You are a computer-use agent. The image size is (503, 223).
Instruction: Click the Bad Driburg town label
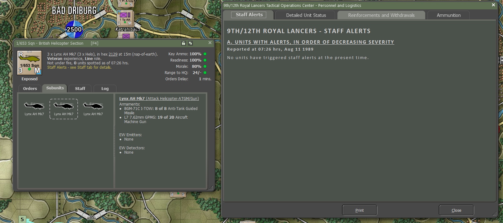(74, 11)
